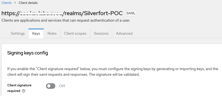222x96 pixels.
Task: Click the SAML protocol badge
Action: coord(131,13)
